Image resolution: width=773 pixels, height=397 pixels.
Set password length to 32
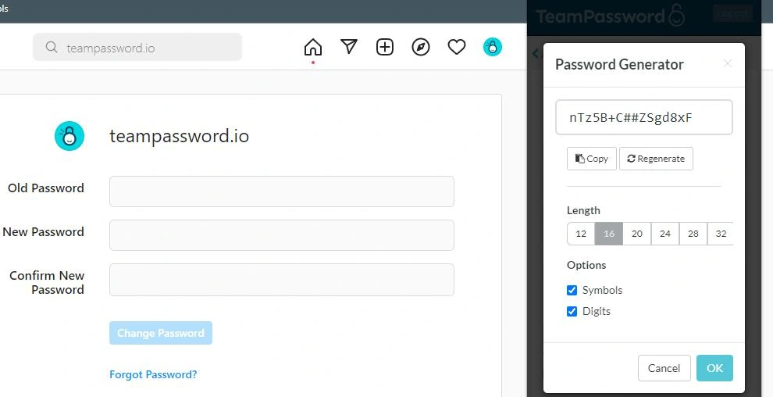pos(720,234)
